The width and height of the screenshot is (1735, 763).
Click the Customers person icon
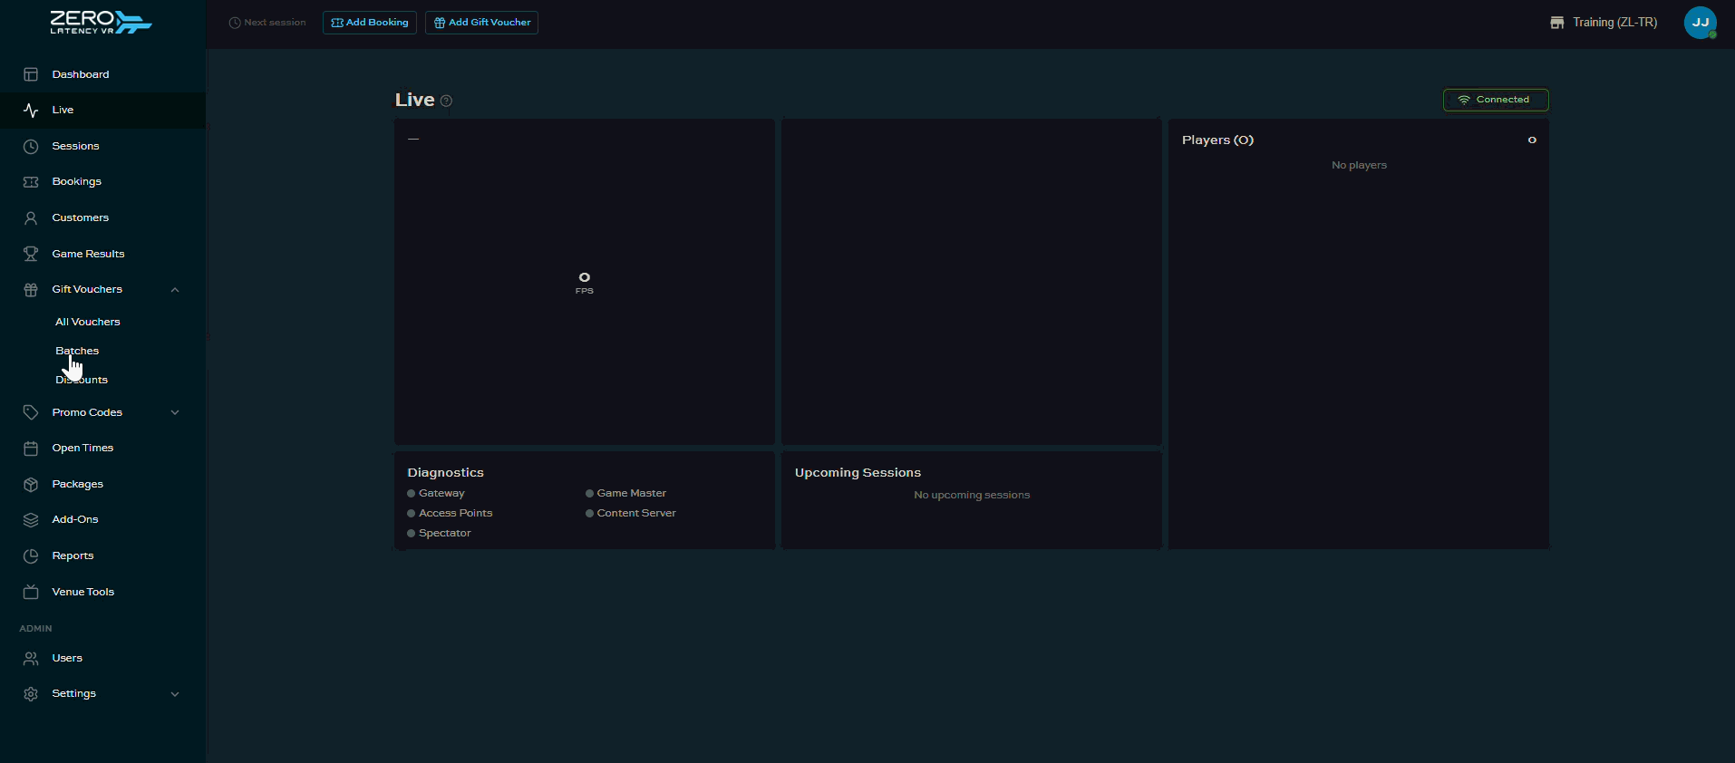tap(31, 217)
